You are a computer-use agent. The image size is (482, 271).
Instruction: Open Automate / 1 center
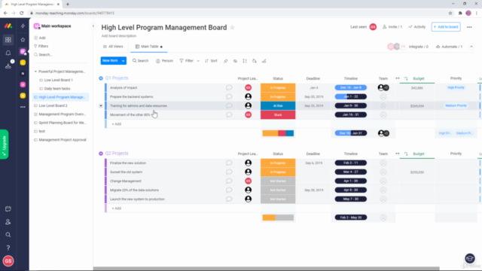coord(449,47)
